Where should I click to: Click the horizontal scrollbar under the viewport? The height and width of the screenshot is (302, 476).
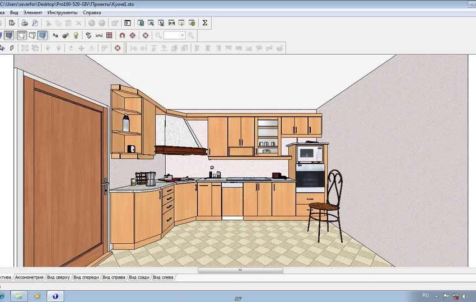click(240, 271)
